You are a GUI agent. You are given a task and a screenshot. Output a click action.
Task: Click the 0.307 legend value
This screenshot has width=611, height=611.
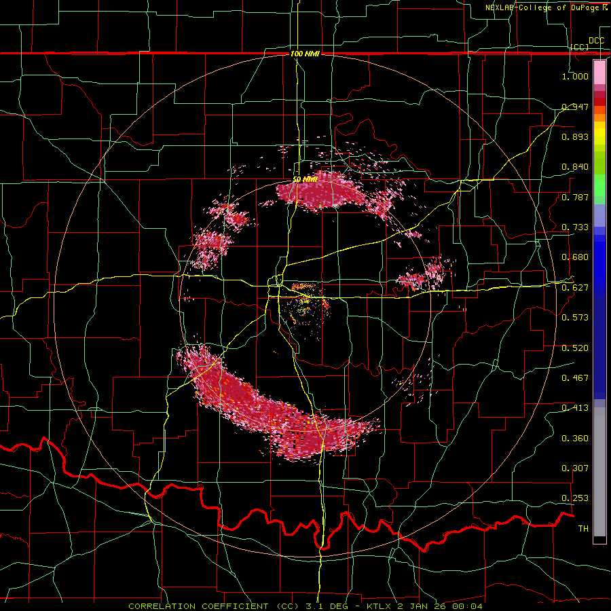click(x=575, y=468)
